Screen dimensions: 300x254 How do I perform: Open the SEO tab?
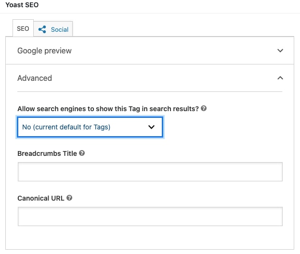coord(23,29)
